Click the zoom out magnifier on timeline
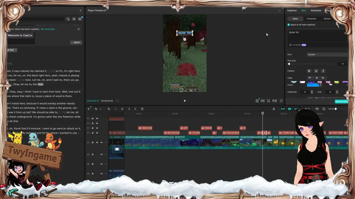Viewport: 355px width, 199px height. [x=324, y=109]
